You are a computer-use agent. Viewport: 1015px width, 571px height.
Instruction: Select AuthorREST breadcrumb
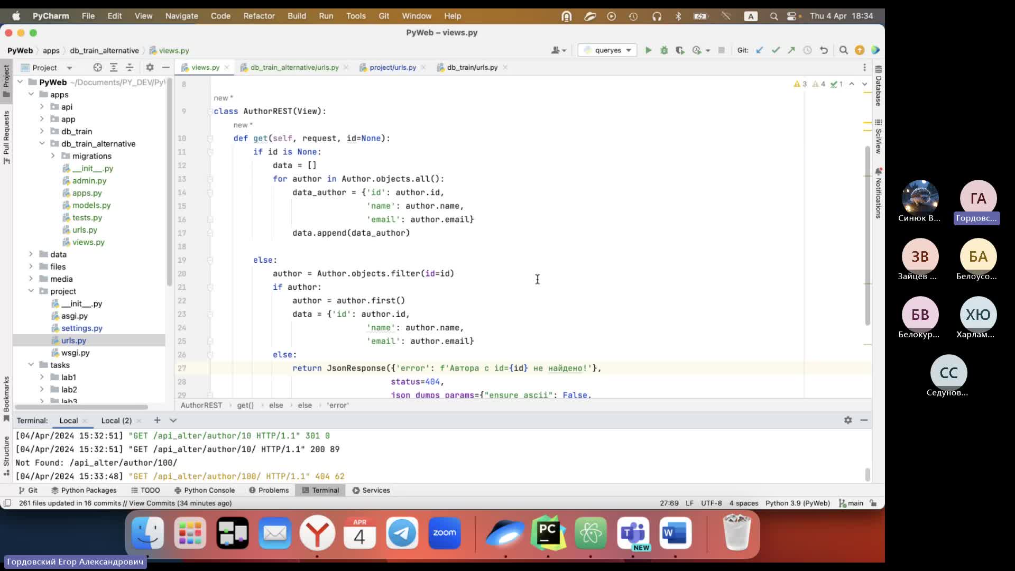pos(201,405)
